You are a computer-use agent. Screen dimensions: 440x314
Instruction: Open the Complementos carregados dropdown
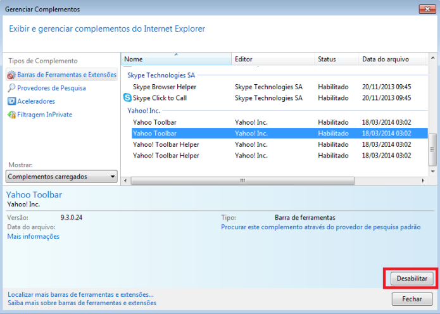click(61, 177)
